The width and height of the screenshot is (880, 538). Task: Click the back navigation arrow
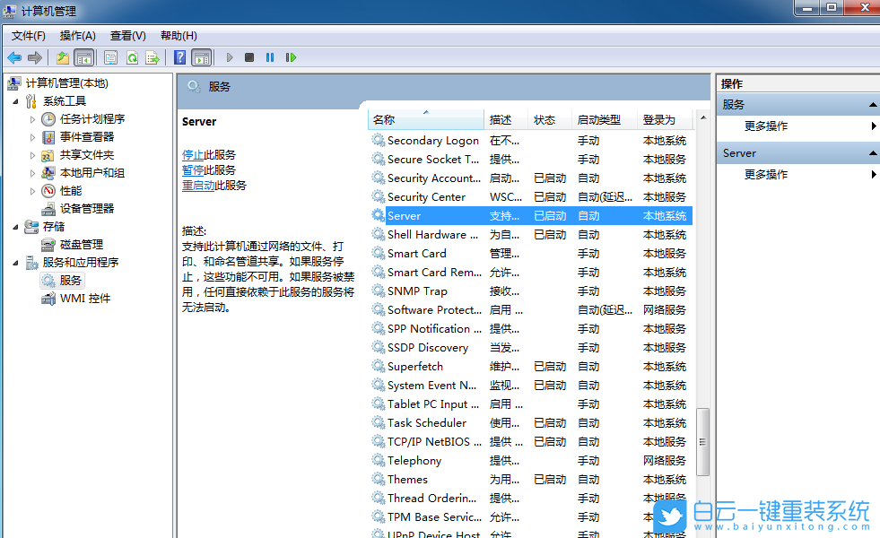coord(15,57)
